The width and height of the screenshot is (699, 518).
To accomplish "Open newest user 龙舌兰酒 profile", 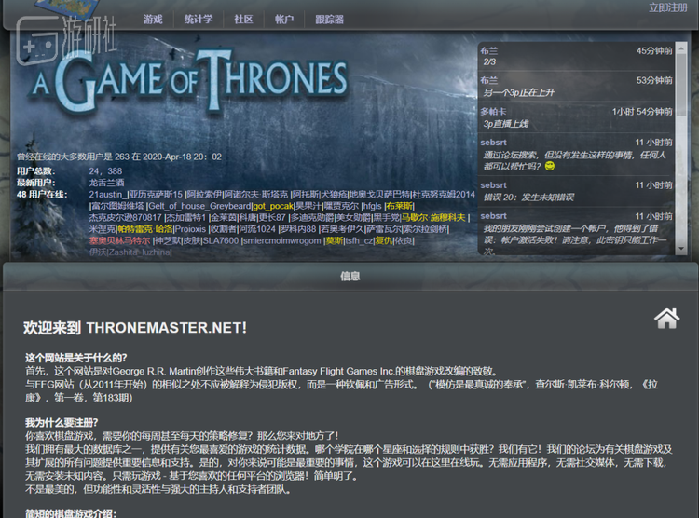I will 106,183.
